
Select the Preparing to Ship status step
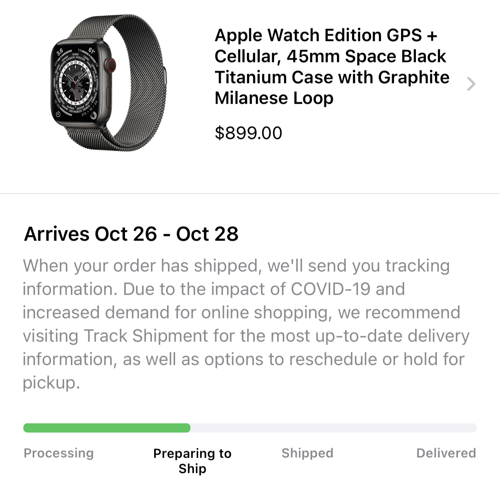pyautogui.click(x=192, y=461)
